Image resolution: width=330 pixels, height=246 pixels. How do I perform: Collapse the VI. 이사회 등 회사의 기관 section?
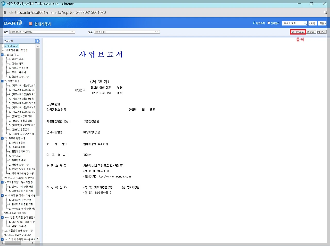2,195
